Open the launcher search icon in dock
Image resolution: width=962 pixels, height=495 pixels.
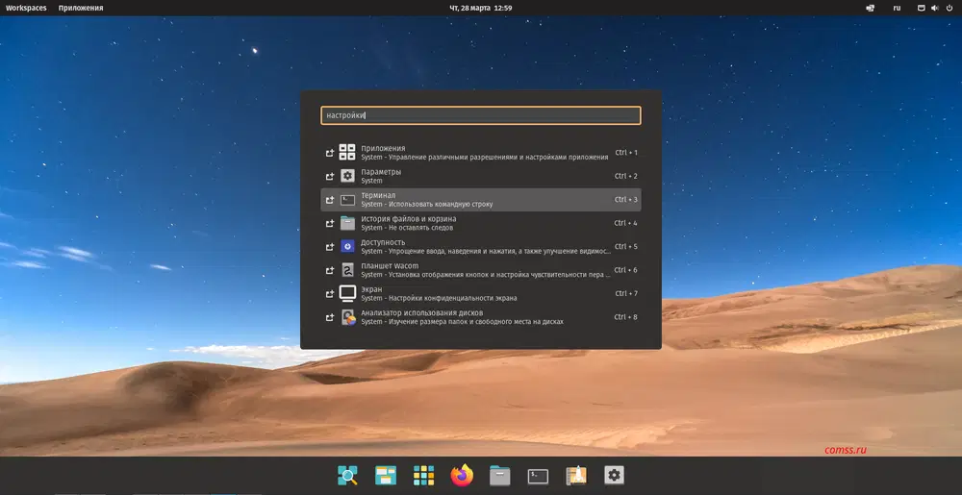[x=348, y=475]
